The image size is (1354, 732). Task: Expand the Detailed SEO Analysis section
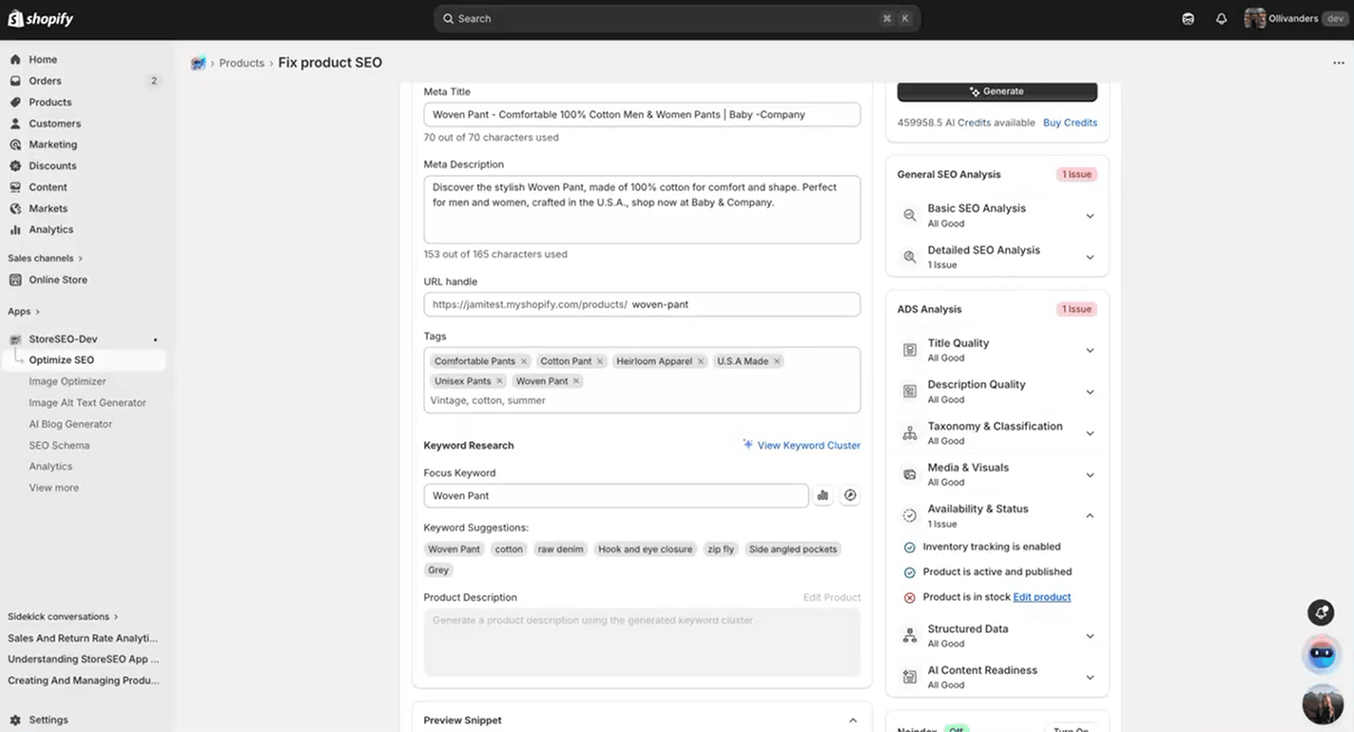[x=1090, y=257]
